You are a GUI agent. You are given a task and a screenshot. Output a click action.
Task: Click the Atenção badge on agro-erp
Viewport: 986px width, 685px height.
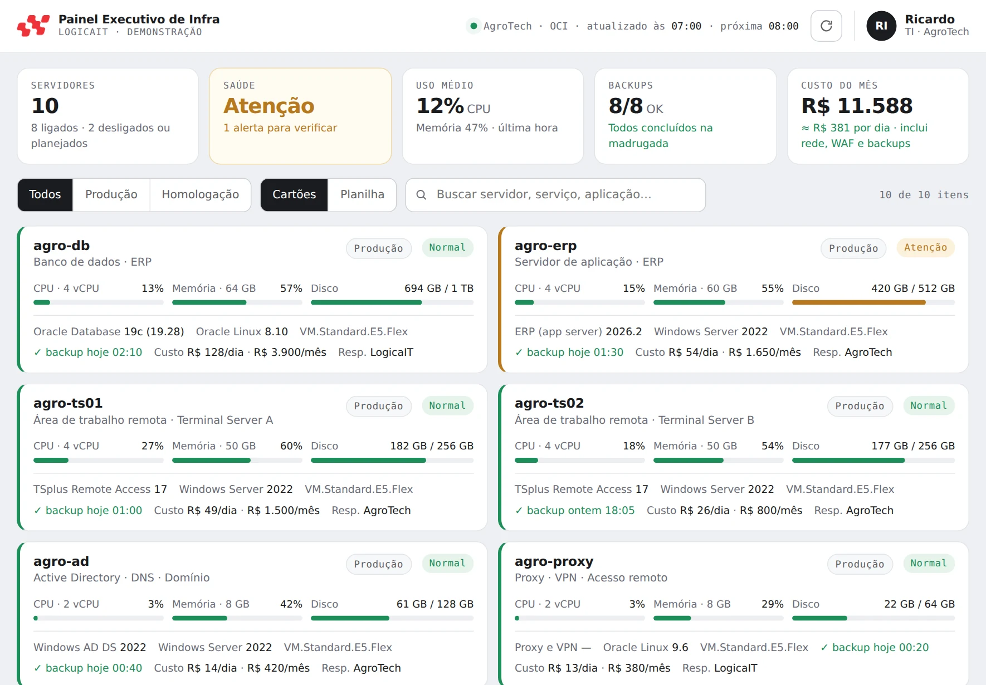point(925,247)
